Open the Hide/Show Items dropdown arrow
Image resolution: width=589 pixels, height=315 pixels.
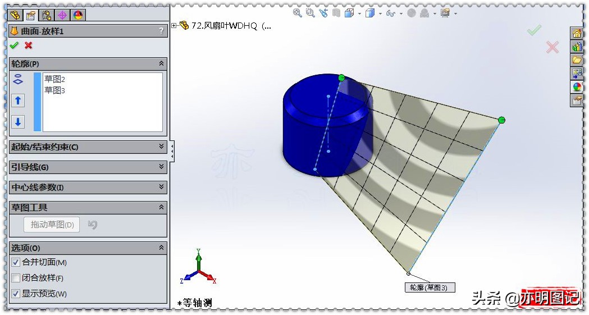401,14
